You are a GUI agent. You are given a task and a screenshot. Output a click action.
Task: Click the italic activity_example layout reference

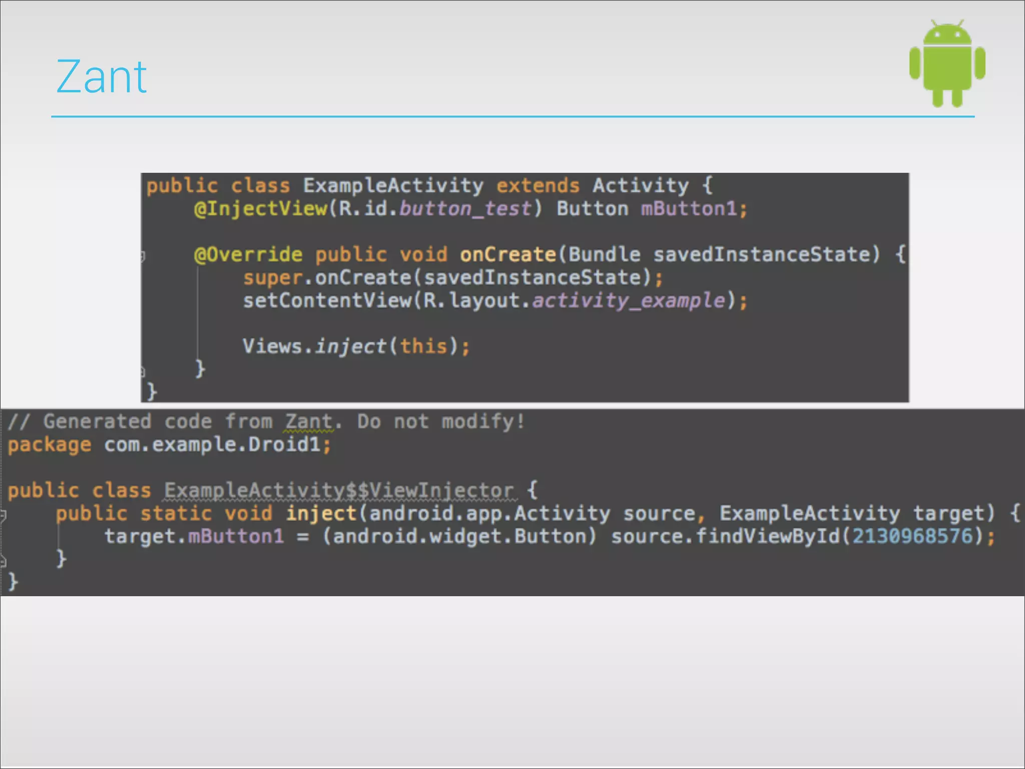pyautogui.click(x=628, y=301)
